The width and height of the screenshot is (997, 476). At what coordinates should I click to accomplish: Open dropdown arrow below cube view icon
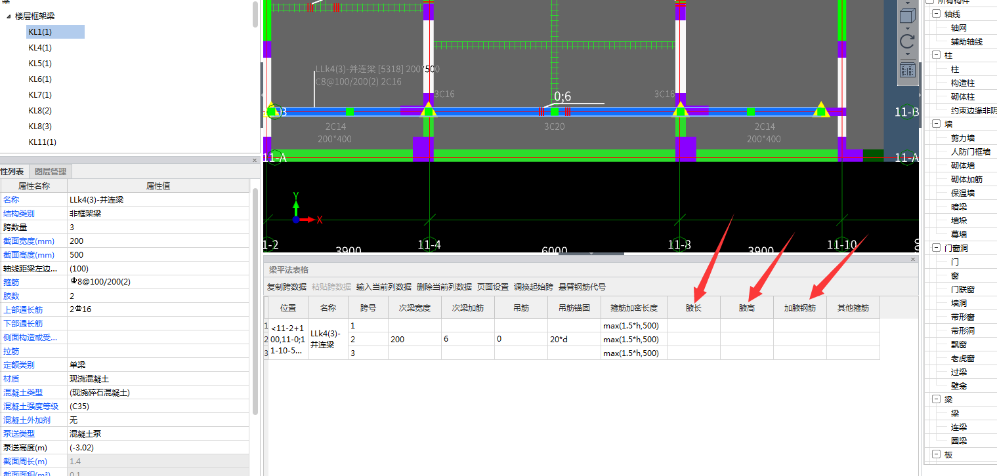(907, 28)
